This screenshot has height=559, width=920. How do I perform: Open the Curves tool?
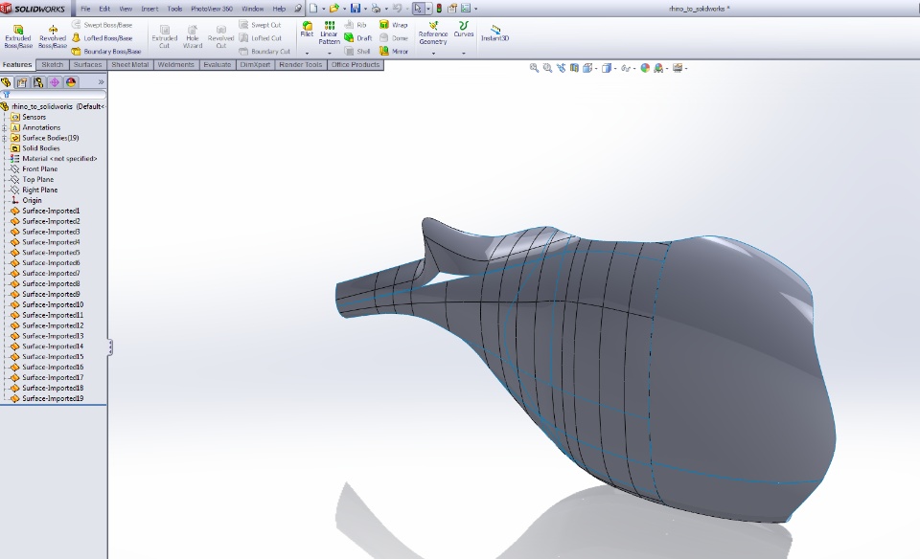click(x=464, y=30)
